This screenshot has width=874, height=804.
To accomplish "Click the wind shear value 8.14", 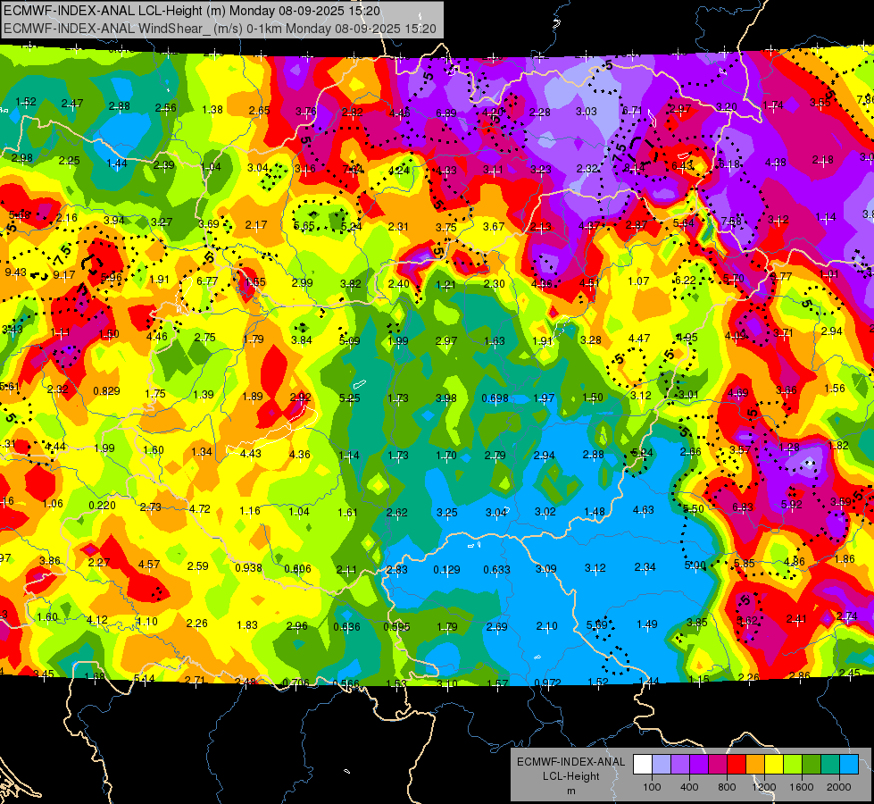I will pyautogui.click(x=635, y=168).
